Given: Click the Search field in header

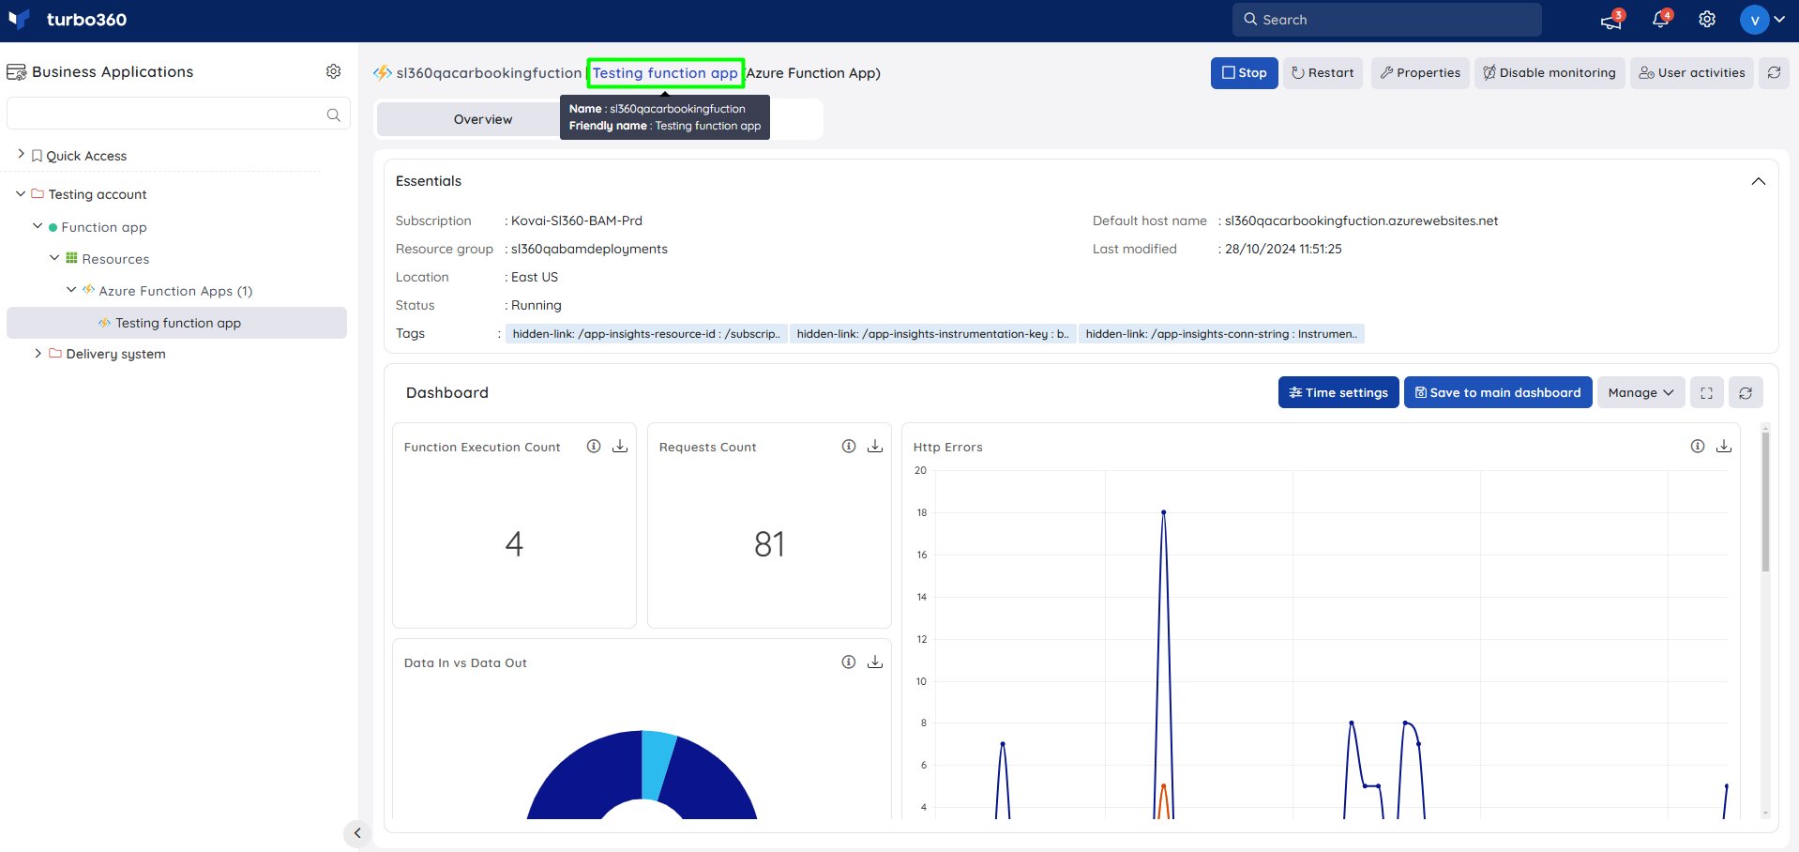Looking at the screenshot, I should pyautogui.click(x=1386, y=20).
